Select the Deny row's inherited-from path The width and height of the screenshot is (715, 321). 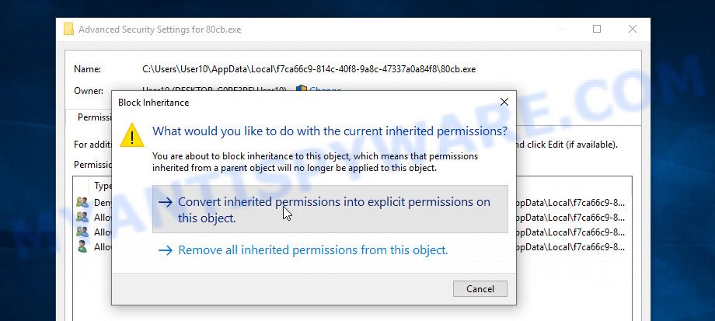click(570, 202)
